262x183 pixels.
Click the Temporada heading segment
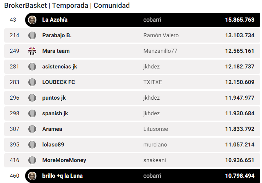click(71, 6)
